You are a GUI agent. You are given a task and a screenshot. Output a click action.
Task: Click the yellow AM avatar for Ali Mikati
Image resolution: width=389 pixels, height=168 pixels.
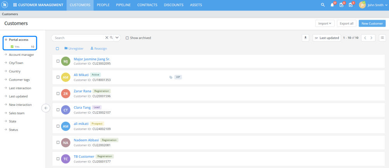65,77
